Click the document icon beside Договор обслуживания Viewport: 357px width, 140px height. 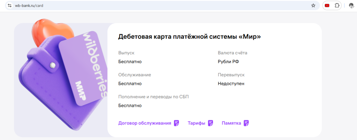[176, 123]
